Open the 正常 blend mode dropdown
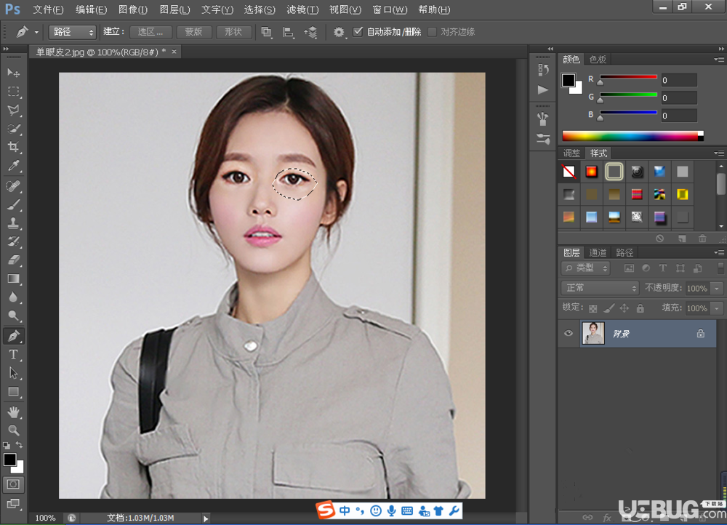The height and width of the screenshot is (525, 727). (x=600, y=288)
